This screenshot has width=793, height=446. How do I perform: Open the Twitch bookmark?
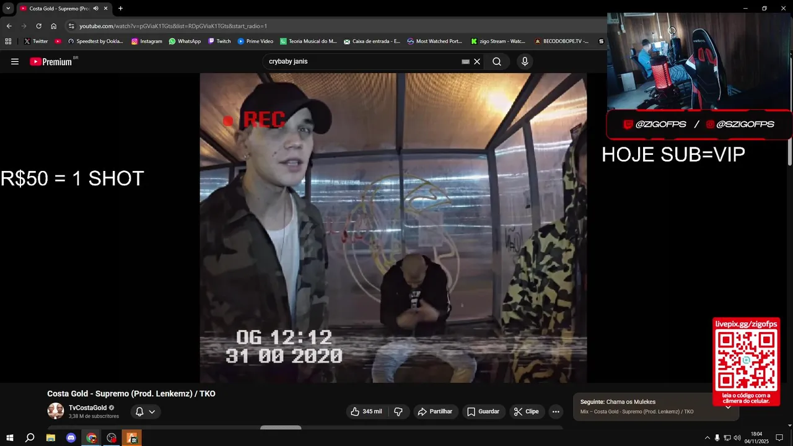tap(219, 41)
